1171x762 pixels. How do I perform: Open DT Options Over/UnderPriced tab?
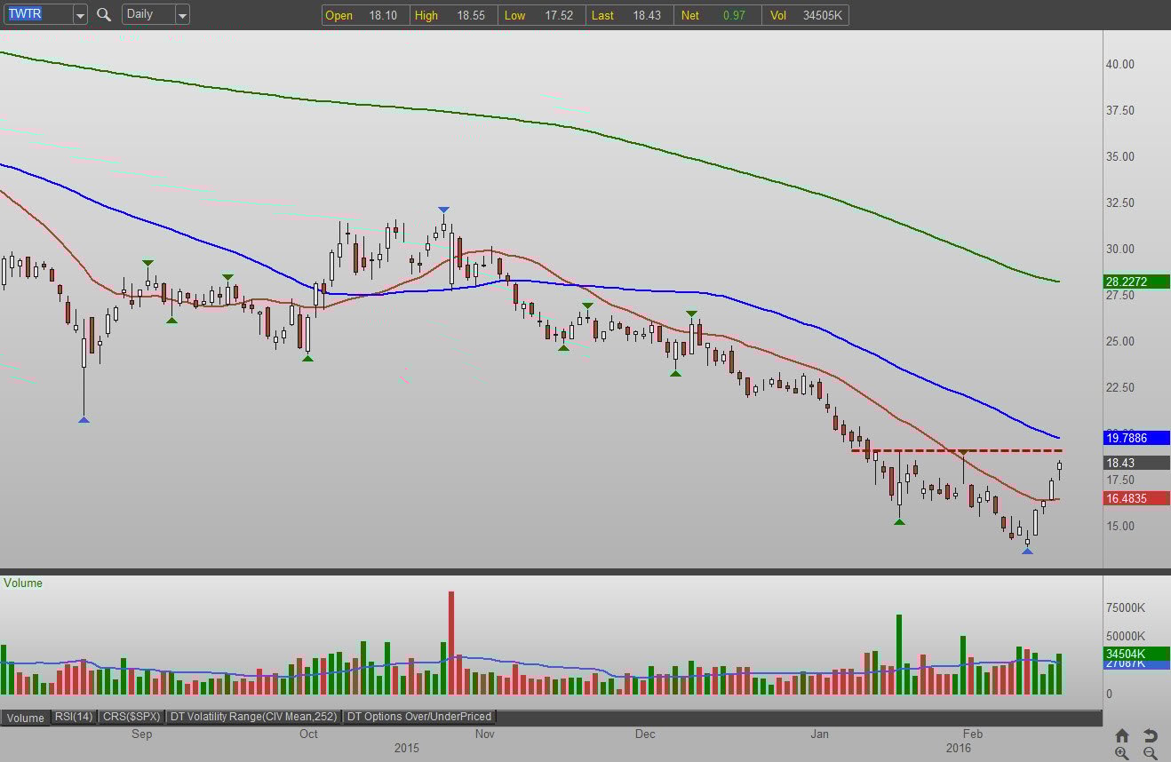[x=419, y=717]
